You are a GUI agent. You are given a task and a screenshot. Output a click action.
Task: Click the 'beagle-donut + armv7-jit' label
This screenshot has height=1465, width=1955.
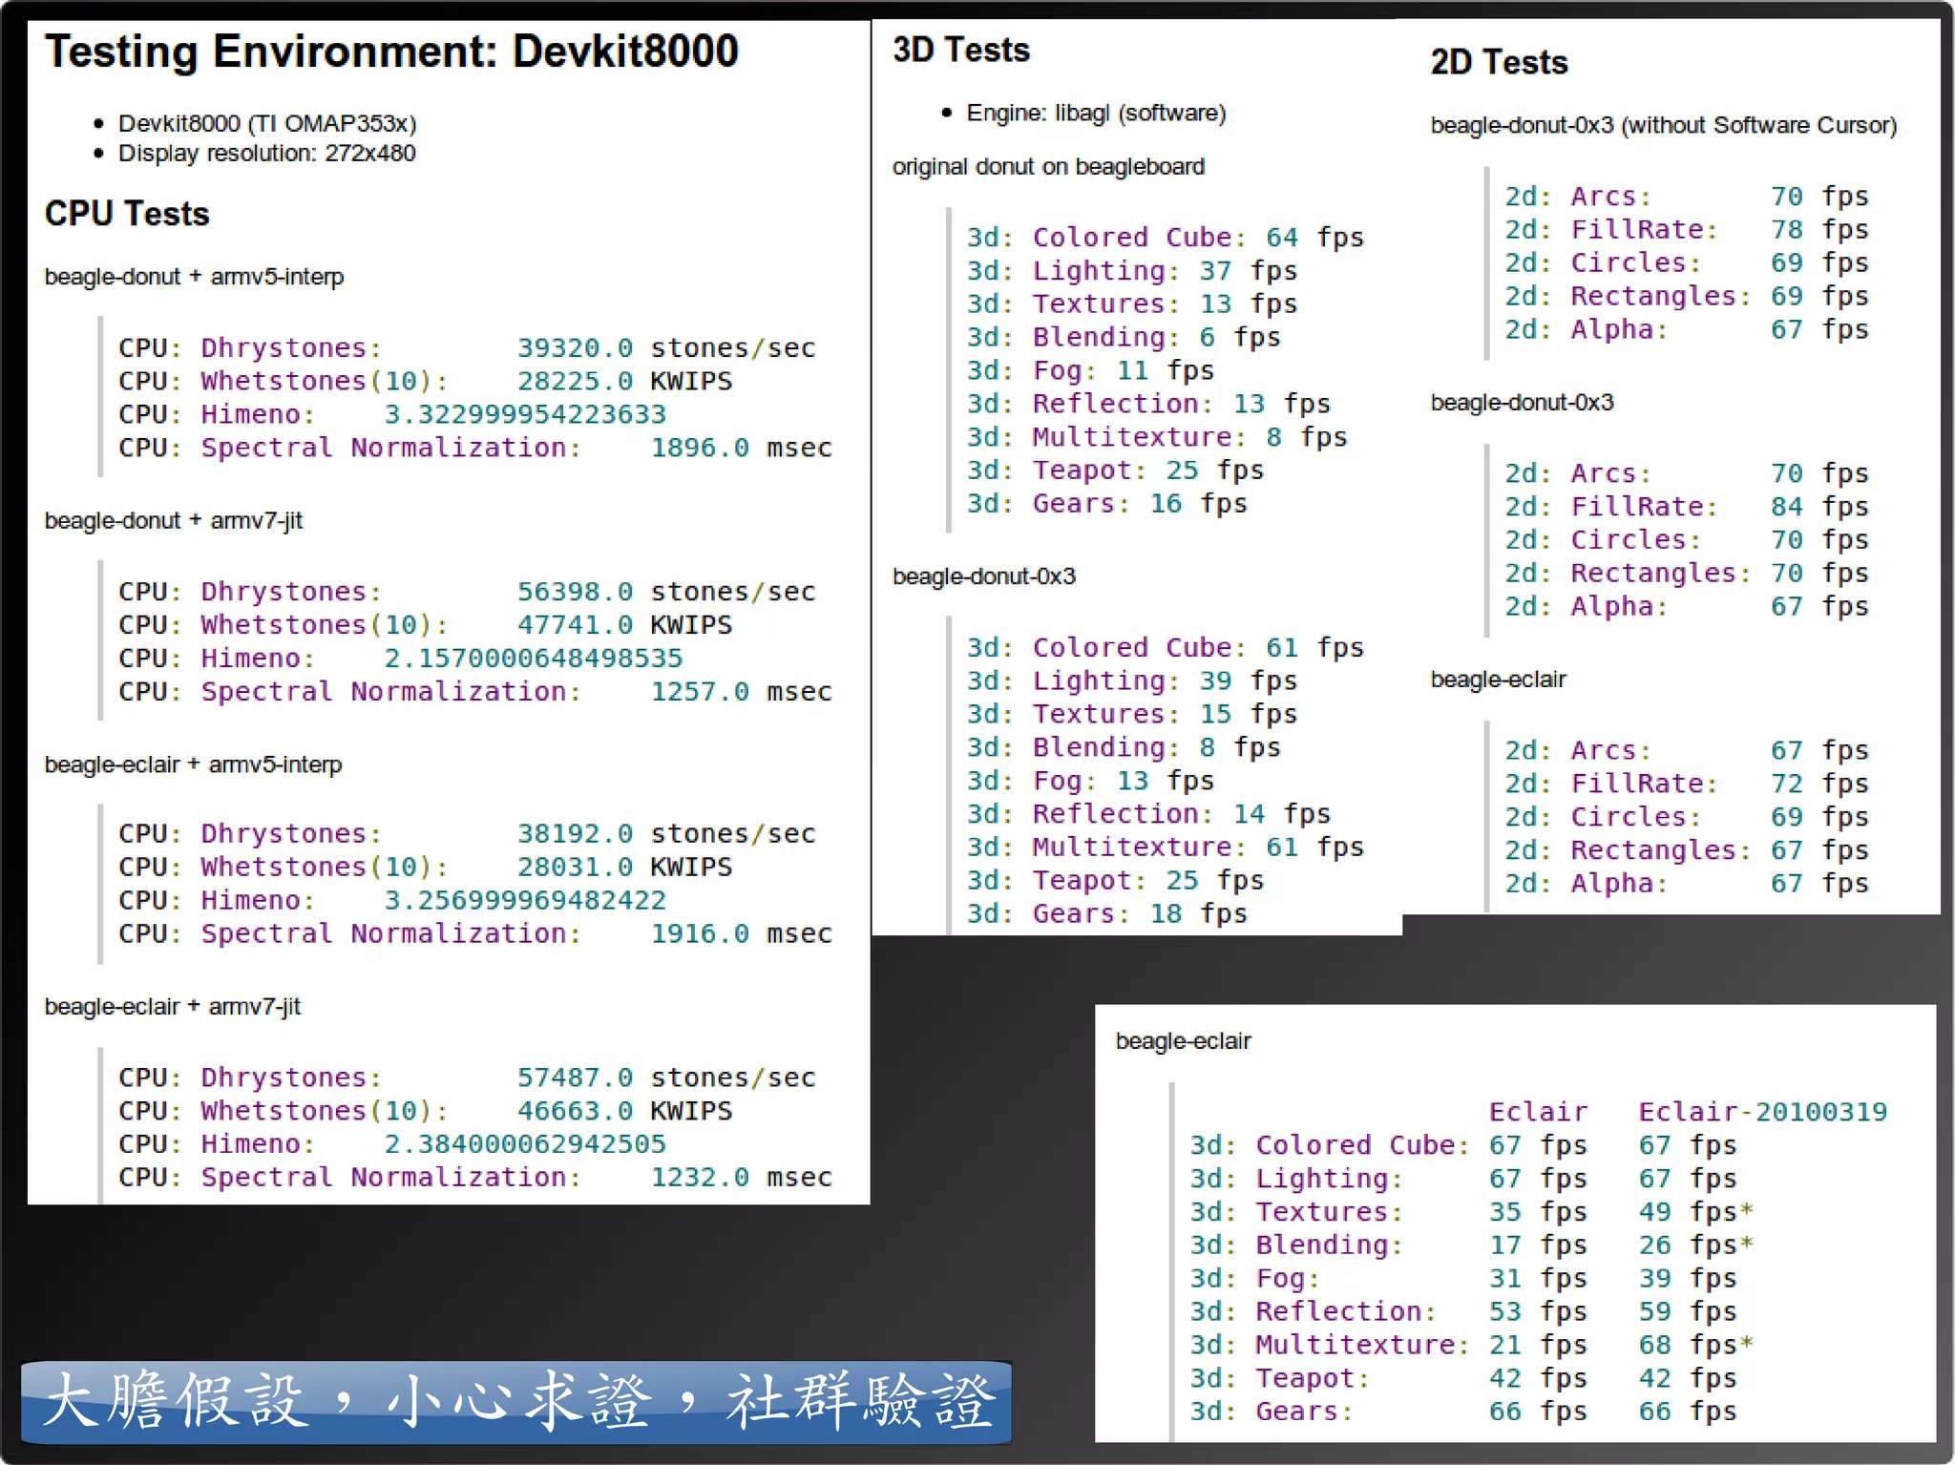pos(173,521)
